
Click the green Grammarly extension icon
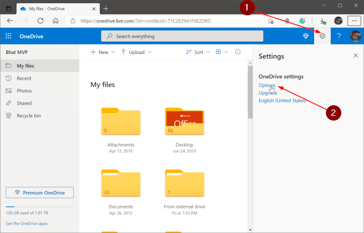[x=302, y=21]
